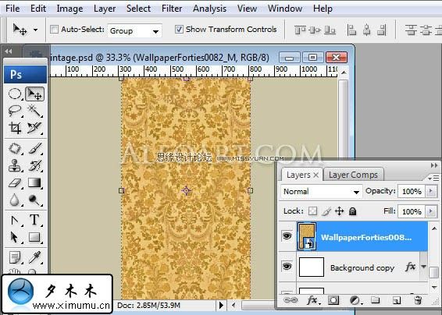Hide the WallpaperForties0082 layer
The image size is (442, 315).
[x=287, y=236]
